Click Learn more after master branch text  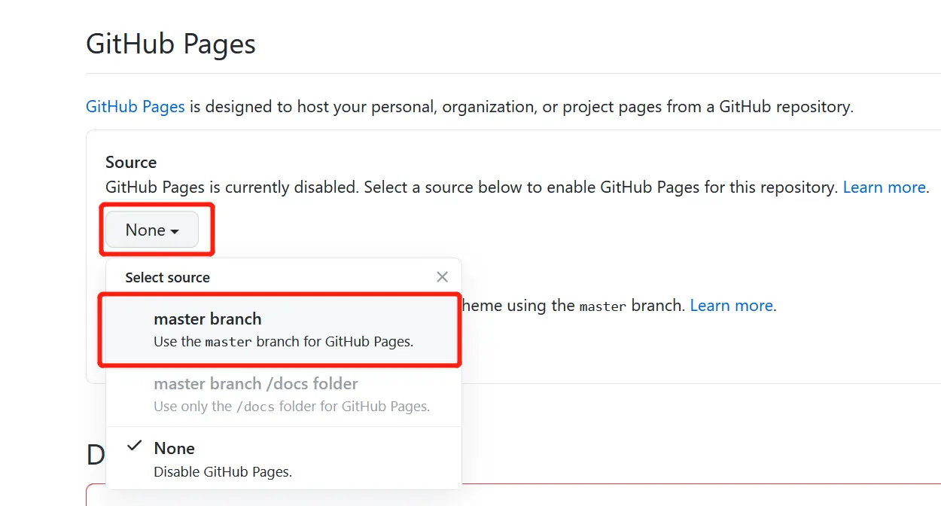coord(731,306)
